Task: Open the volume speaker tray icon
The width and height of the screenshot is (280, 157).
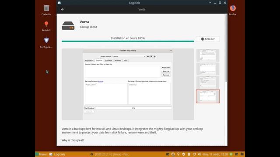Action: (199, 154)
